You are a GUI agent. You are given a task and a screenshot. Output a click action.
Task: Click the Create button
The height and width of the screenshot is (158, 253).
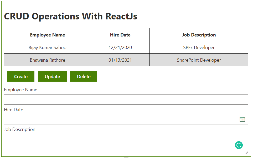coord(21,76)
